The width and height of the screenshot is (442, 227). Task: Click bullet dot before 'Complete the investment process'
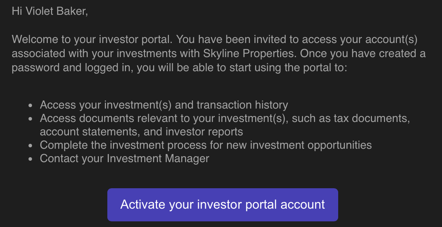click(x=31, y=146)
